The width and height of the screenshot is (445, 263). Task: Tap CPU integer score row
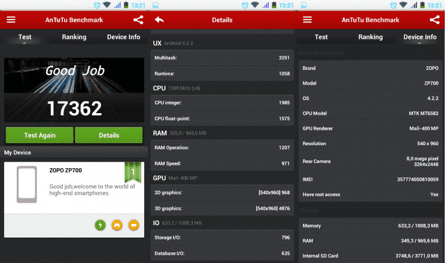pyautogui.click(x=223, y=102)
